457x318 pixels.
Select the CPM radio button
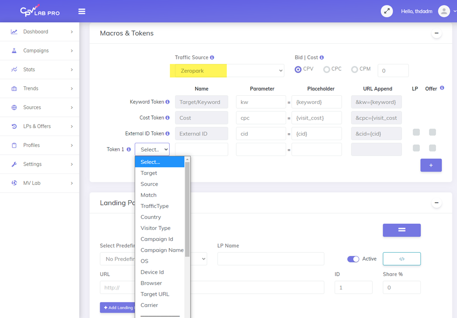[355, 69]
